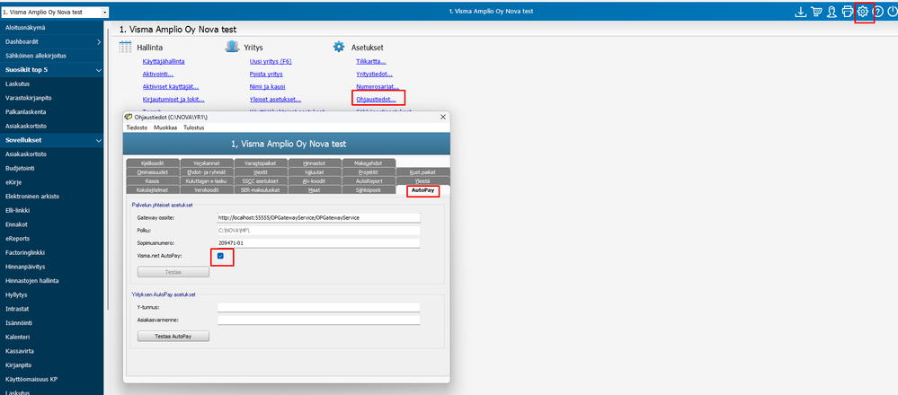Switch to the Verokoodit tab
The height and width of the screenshot is (395, 898).
[x=206, y=189]
